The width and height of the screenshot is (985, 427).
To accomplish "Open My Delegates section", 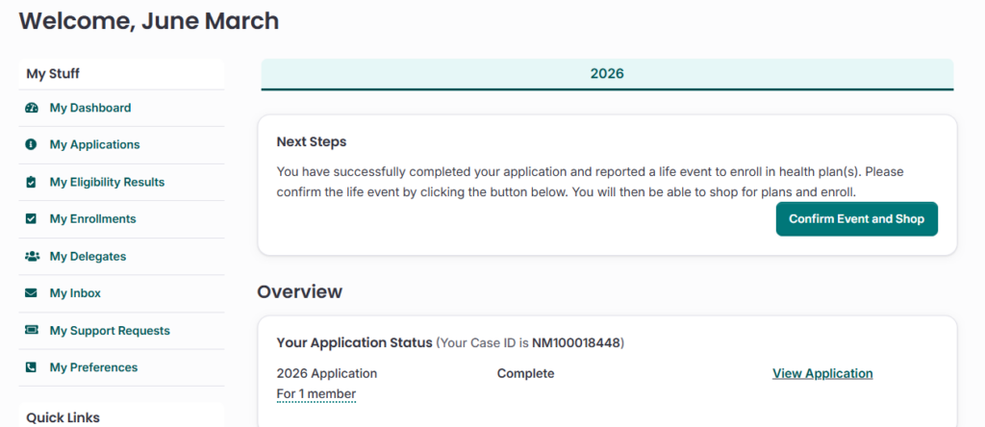I will coord(88,257).
